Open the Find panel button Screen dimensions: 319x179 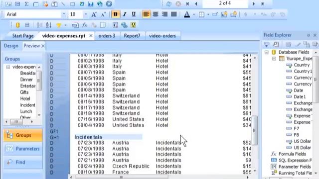pyautogui.click(x=23, y=162)
